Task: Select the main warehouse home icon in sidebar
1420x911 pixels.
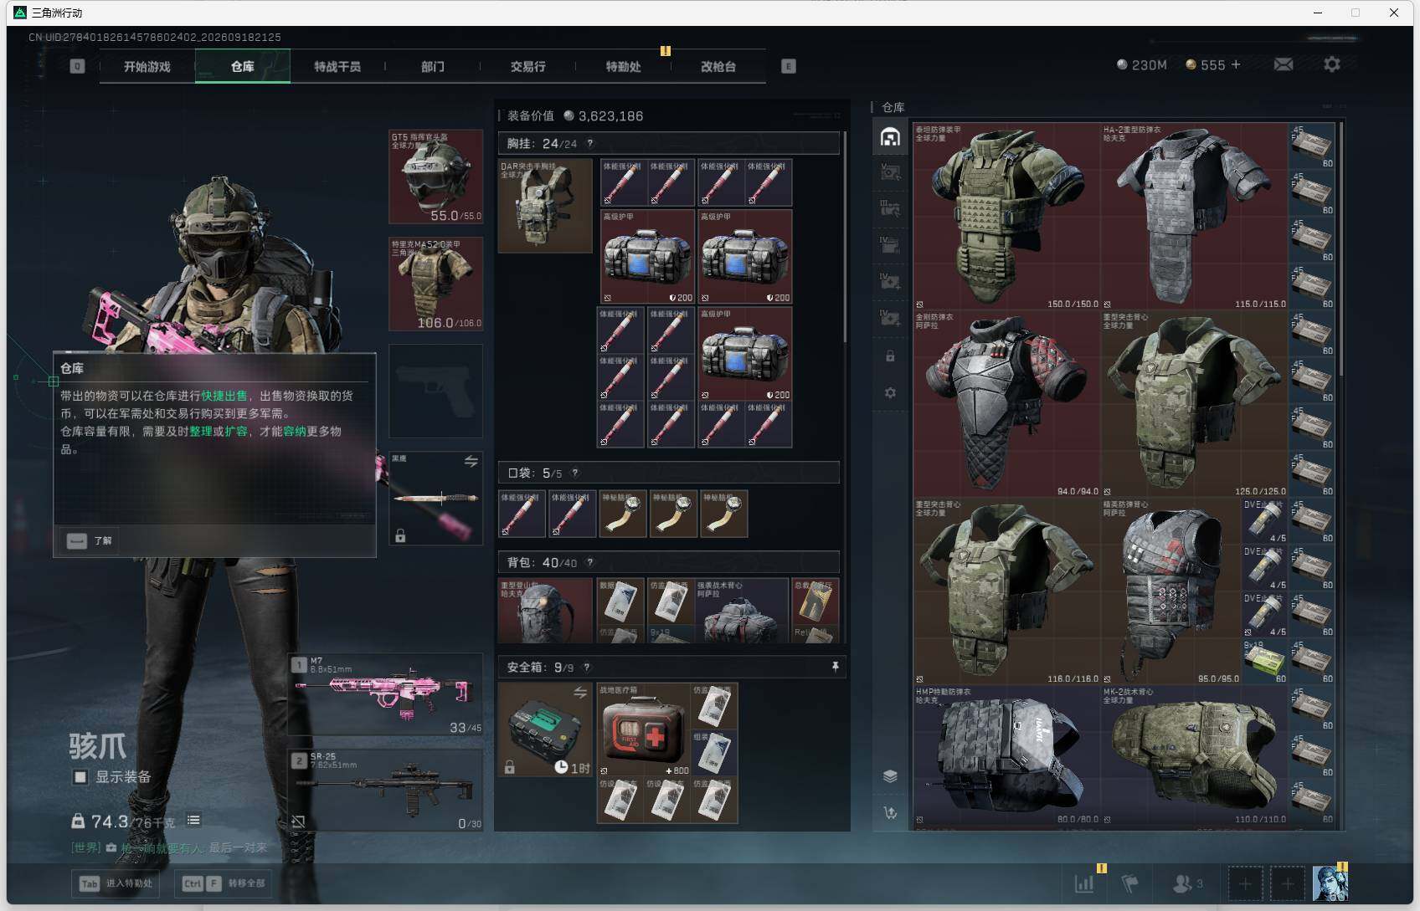Action: point(890,136)
